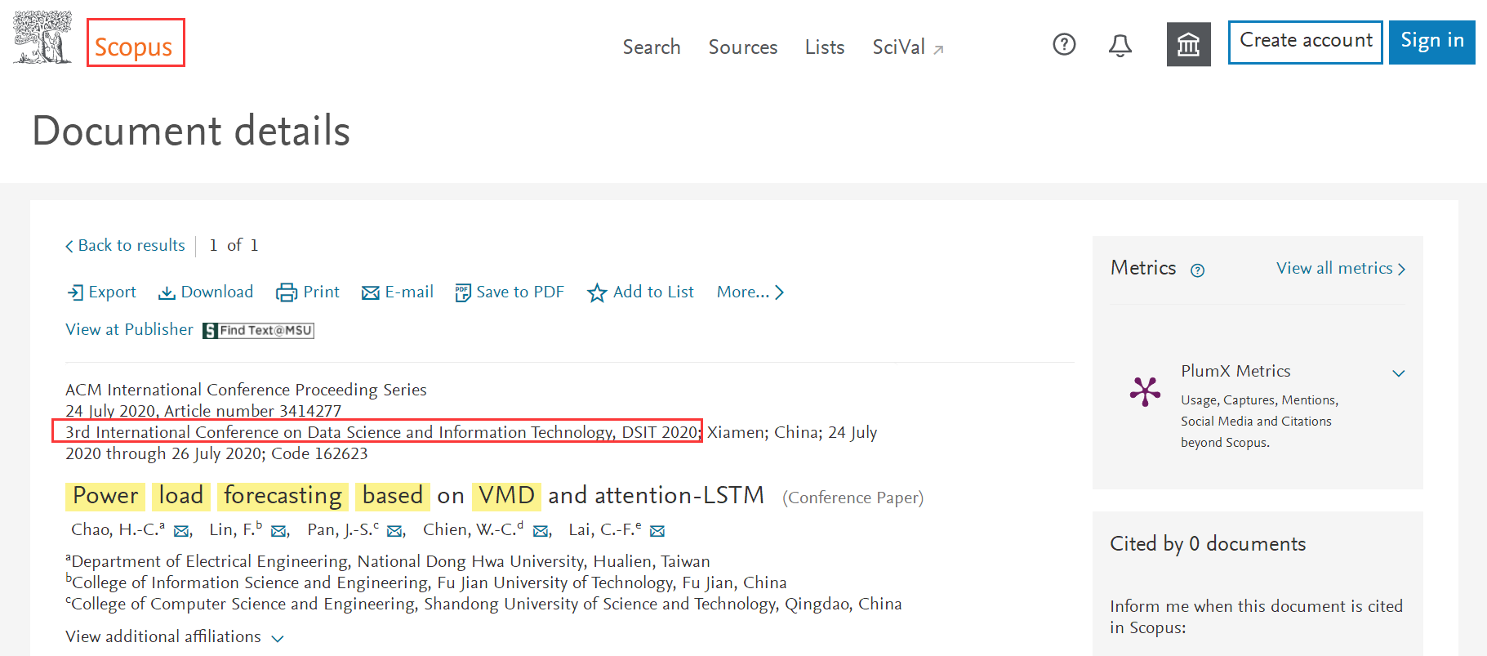Click the Elsevier tree logo
The width and height of the screenshot is (1487, 656).
tap(42, 38)
